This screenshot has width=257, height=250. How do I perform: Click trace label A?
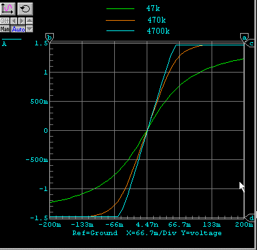point(4,44)
